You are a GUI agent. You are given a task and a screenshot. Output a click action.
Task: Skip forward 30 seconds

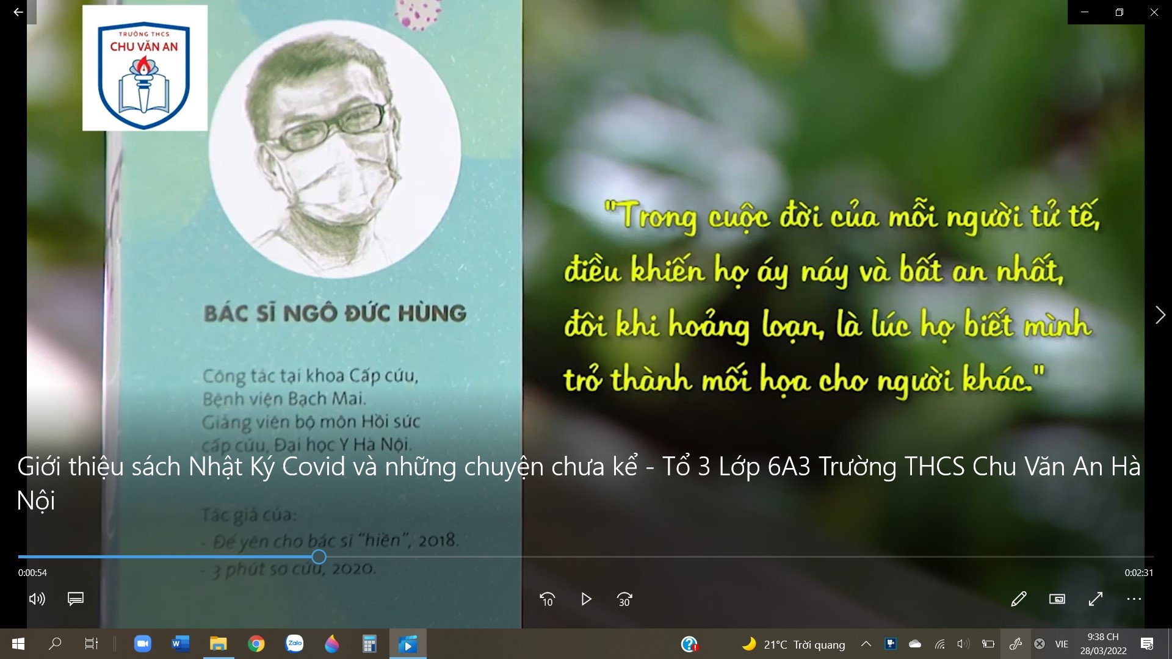pyautogui.click(x=624, y=600)
